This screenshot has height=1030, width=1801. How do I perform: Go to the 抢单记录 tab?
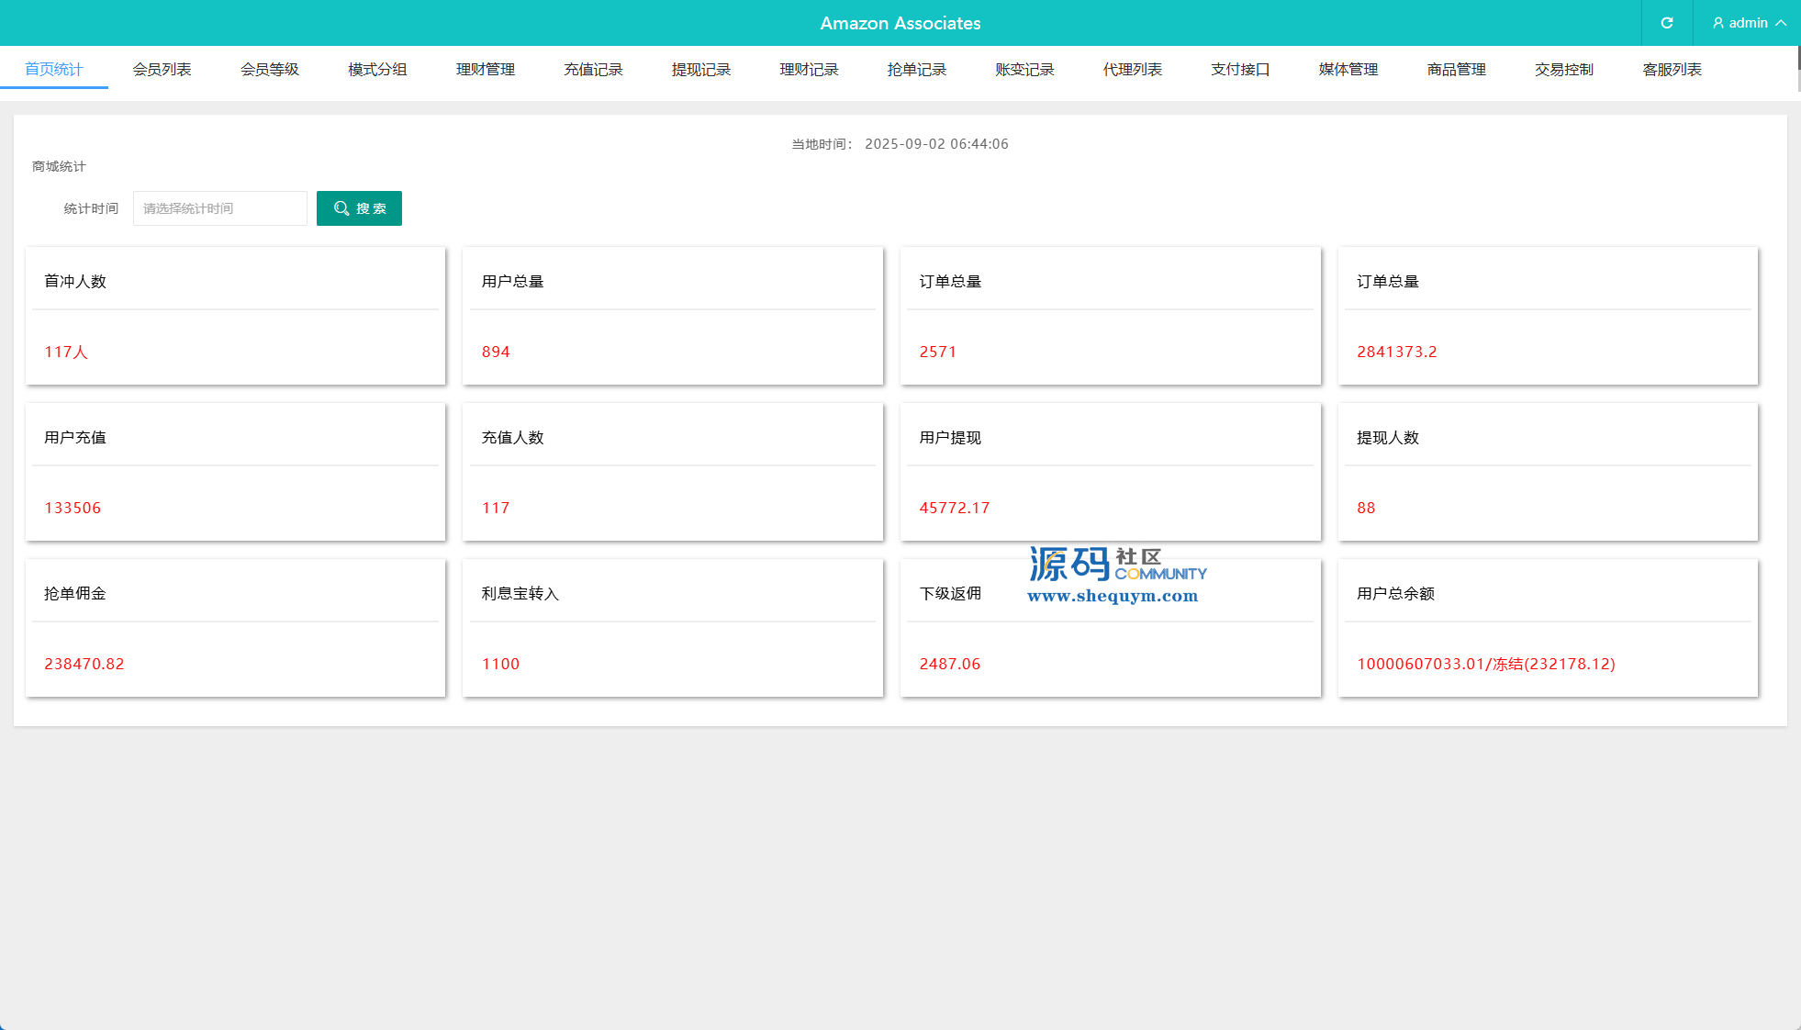tap(917, 70)
